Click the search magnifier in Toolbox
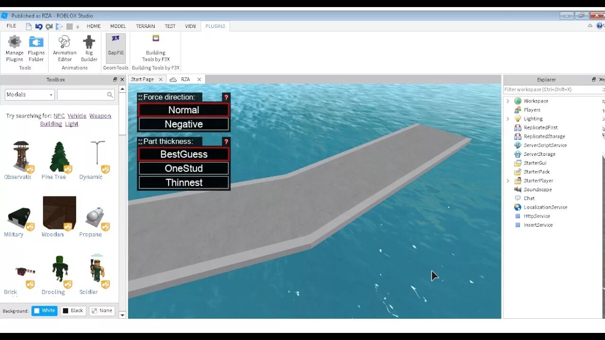605x340 pixels. pos(110,95)
